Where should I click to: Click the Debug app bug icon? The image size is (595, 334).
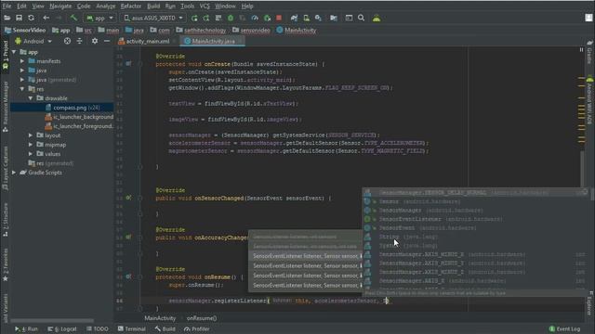point(231,18)
